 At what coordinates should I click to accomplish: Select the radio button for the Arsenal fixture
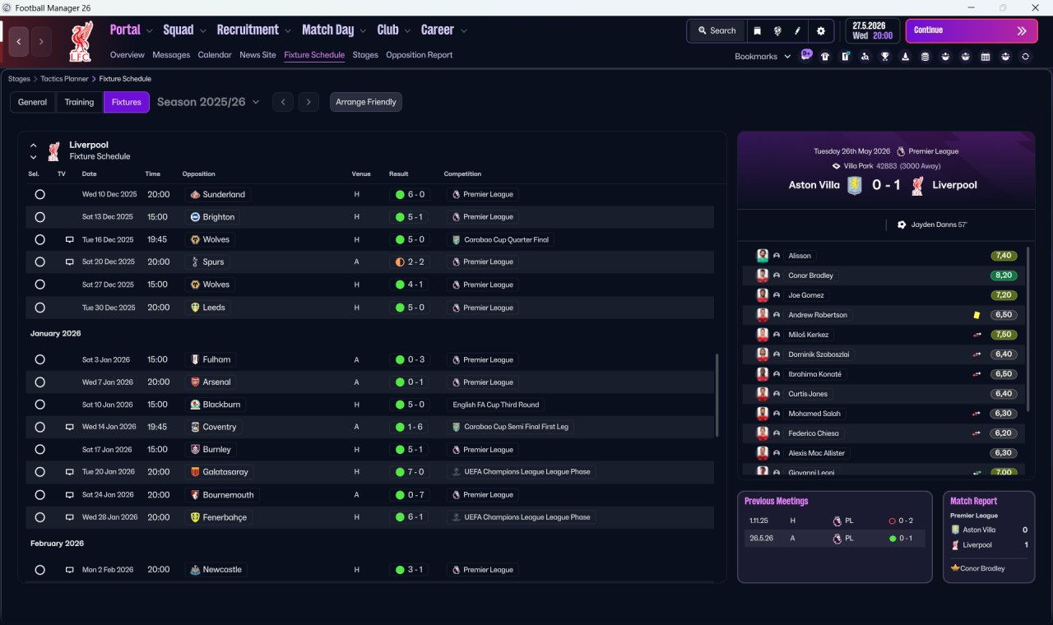(x=39, y=382)
